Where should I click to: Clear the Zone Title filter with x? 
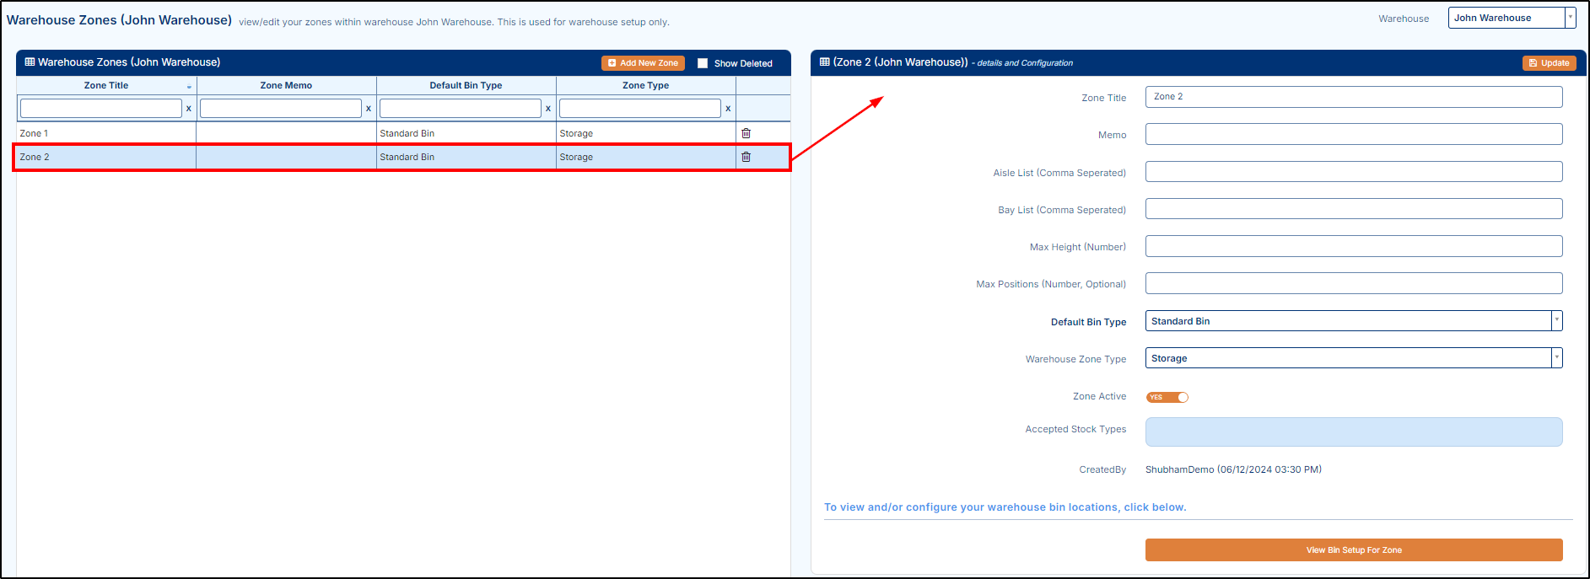(x=188, y=109)
